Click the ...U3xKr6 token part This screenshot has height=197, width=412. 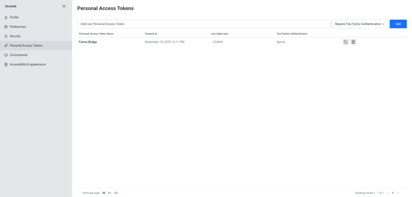(x=217, y=42)
